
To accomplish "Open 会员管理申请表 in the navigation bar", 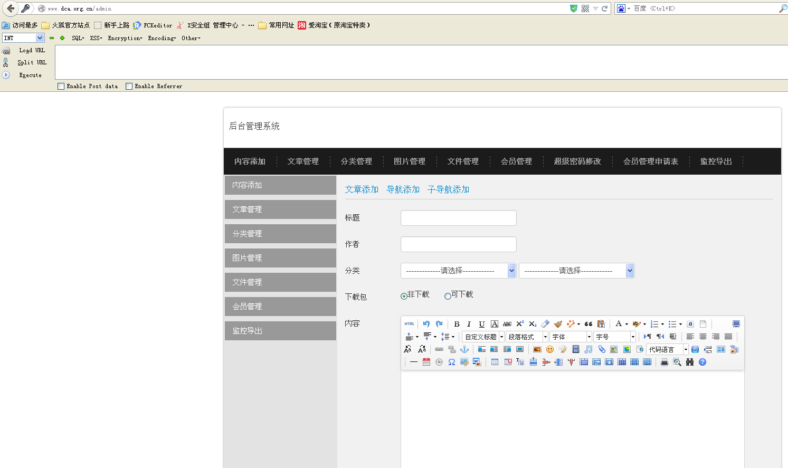I will (x=651, y=161).
